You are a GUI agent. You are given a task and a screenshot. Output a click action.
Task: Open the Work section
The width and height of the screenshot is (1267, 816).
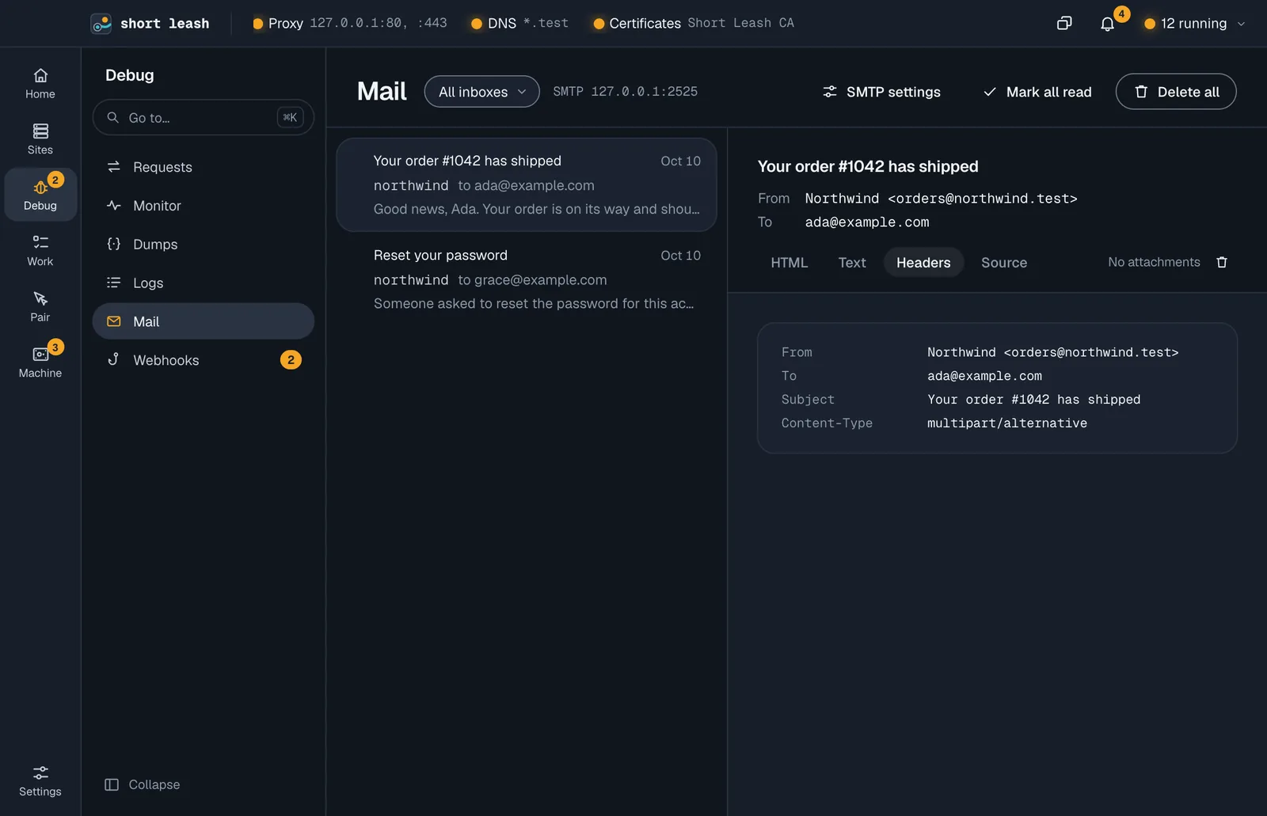pyautogui.click(x=40, y=251)
